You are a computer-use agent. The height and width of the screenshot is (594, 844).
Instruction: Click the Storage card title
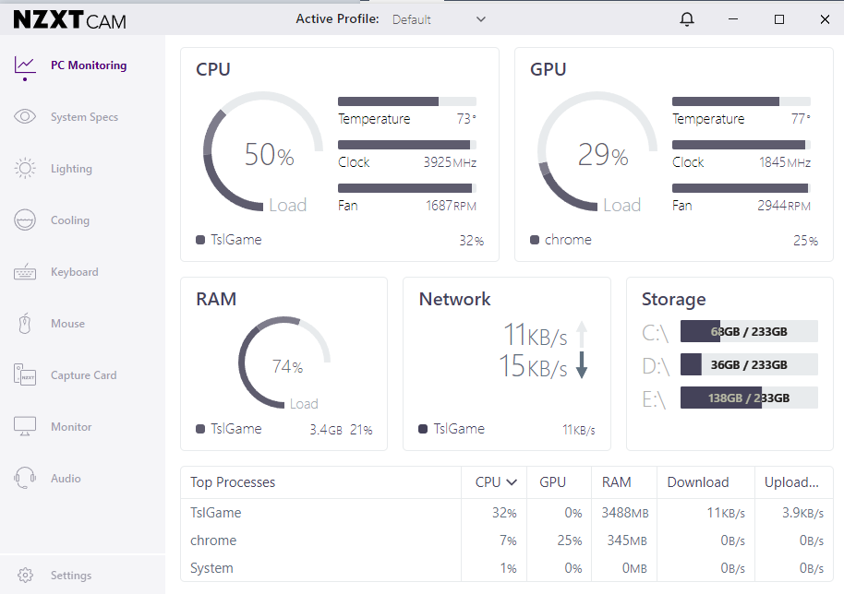click(x=673, y=300)
